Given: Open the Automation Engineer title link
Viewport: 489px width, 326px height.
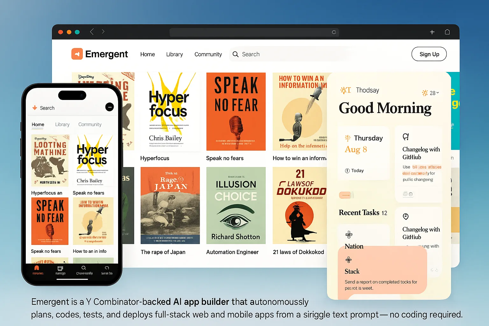Looking at the screenshot, I should (232, 252).
